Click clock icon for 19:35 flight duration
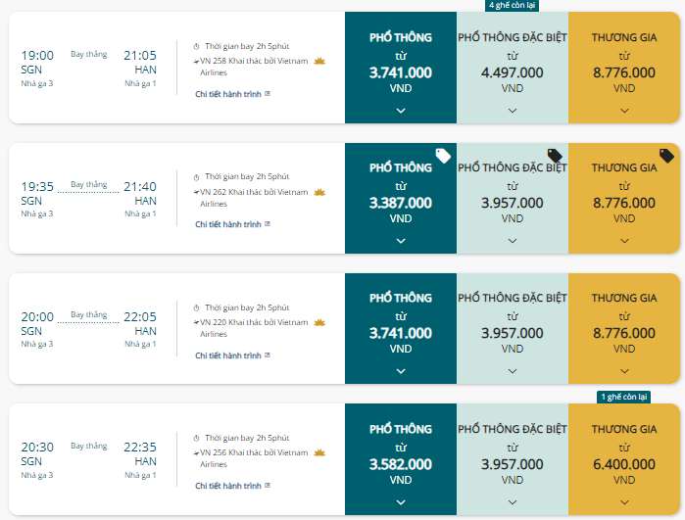This screenshot has height=520, width=685. click(x=196, y=177)
